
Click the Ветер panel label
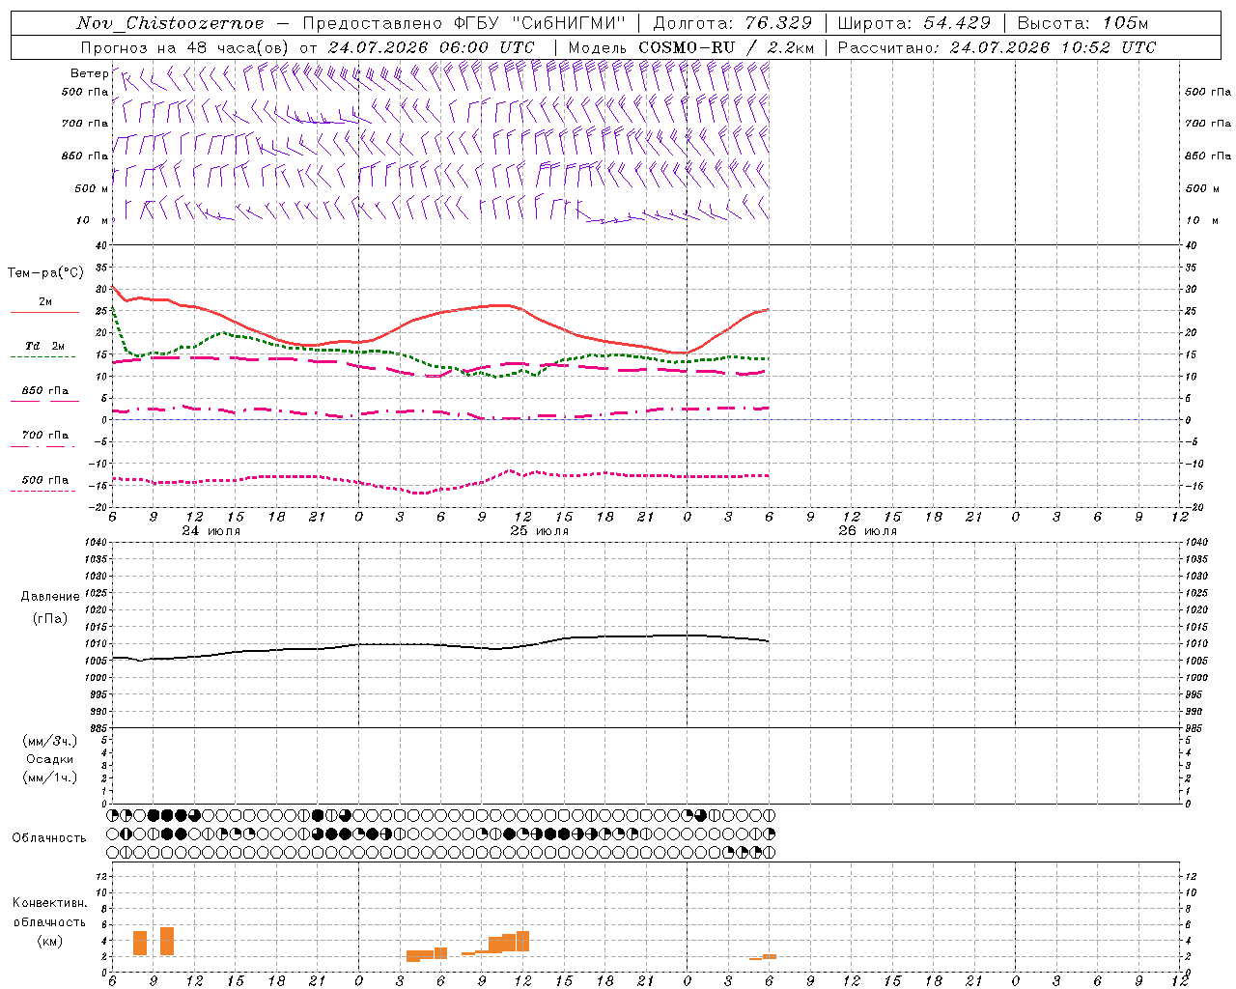89,73
